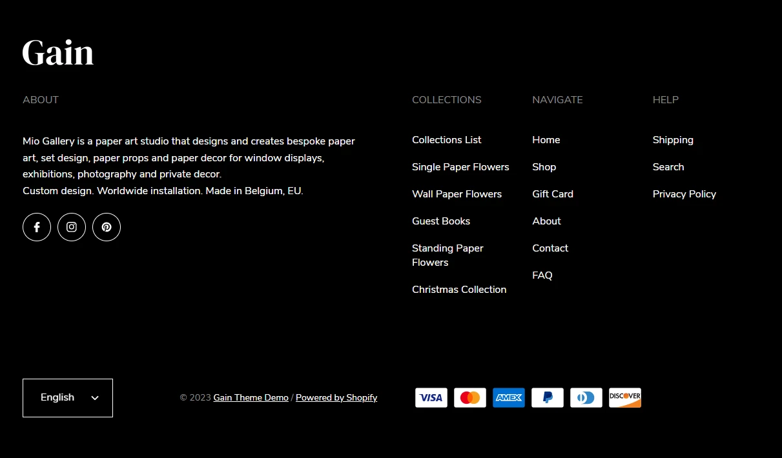
Task: Click the Visa payment icon
Action: coord(431,398)
